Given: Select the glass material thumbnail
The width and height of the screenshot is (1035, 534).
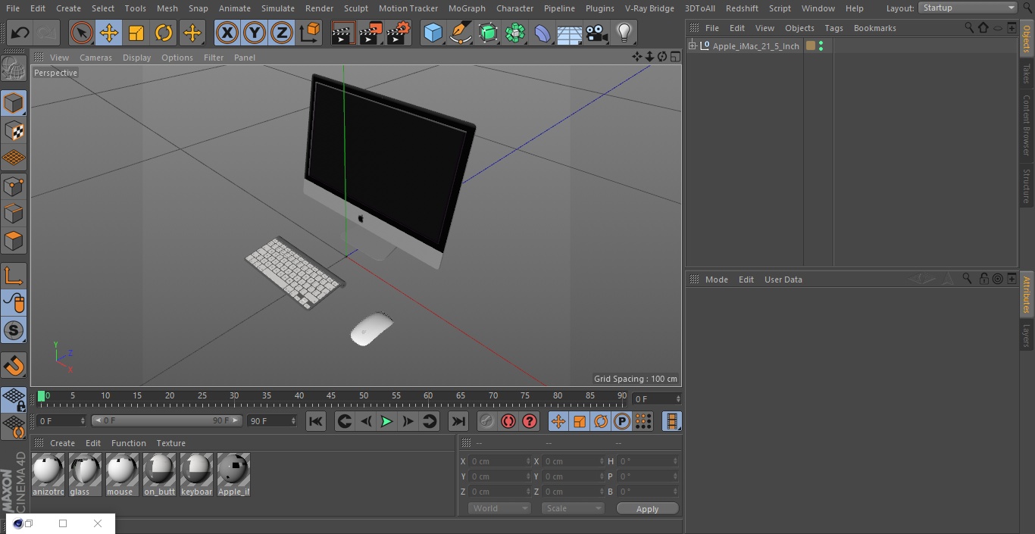Looking at the screenshot, I should pyautogui.click(x=85, y=475).
